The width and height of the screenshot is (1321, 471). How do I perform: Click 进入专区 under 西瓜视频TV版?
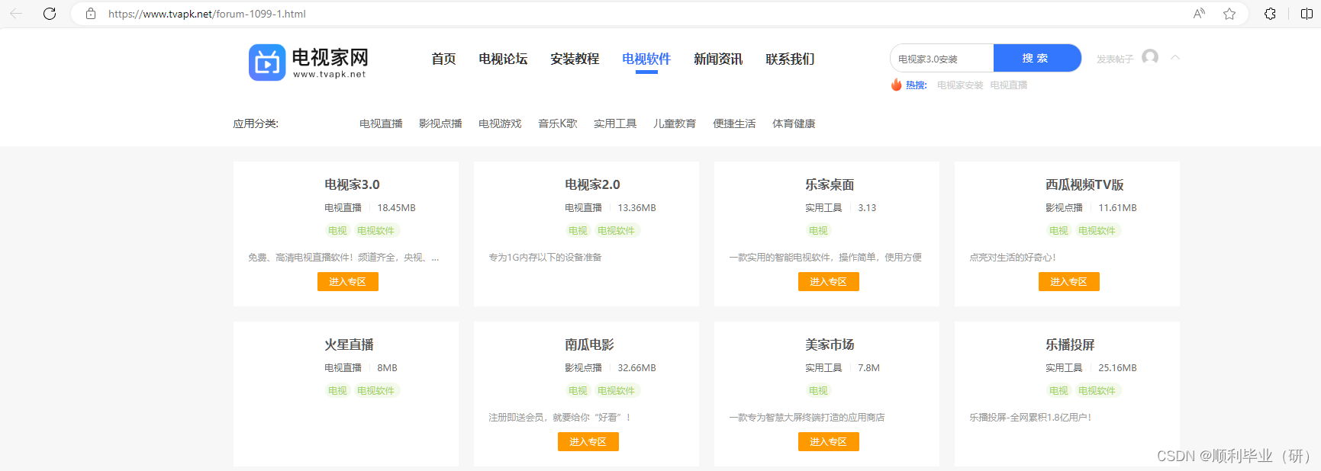point(1069,282)
